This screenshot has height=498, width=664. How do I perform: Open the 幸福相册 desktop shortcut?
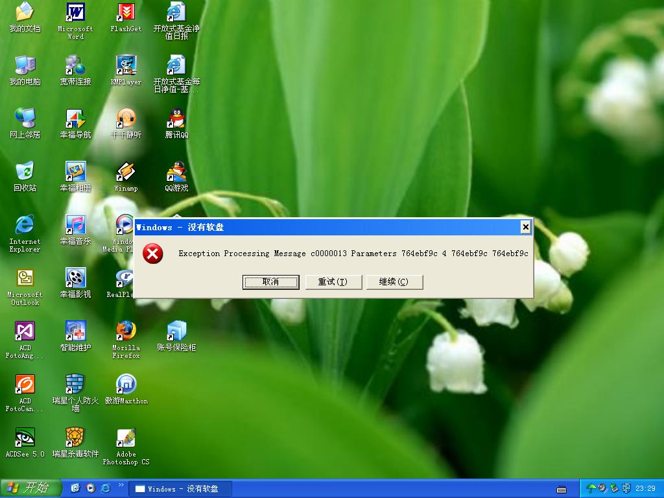[75, 176]
